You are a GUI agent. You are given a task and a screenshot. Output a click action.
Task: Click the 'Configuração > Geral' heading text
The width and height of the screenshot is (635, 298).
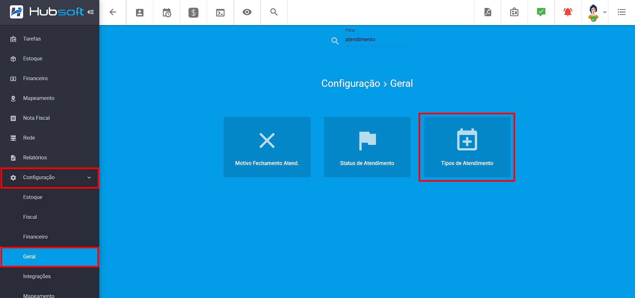(x=367, y=83)
